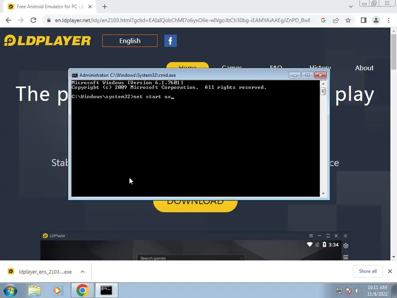Image resolution: width=397 pixels, height=298 pixels.
Task: Open LDPlayer preview settings gear
Action: tap(346, 246)
